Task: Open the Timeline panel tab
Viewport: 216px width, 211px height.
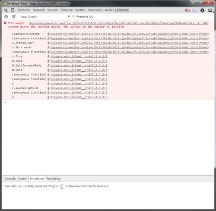Action: 67,10
